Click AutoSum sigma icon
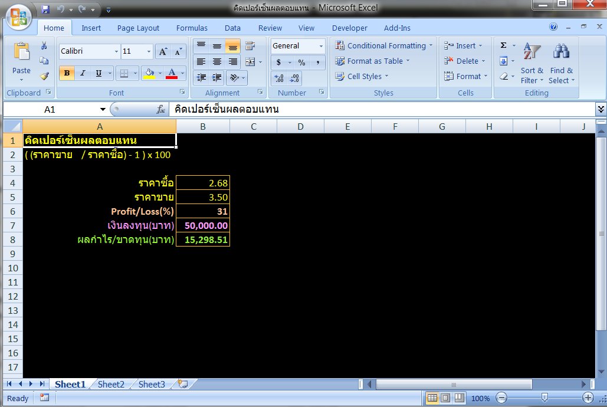Image resolution: width=607 pixels, height=407 pixels. (503, 45)
